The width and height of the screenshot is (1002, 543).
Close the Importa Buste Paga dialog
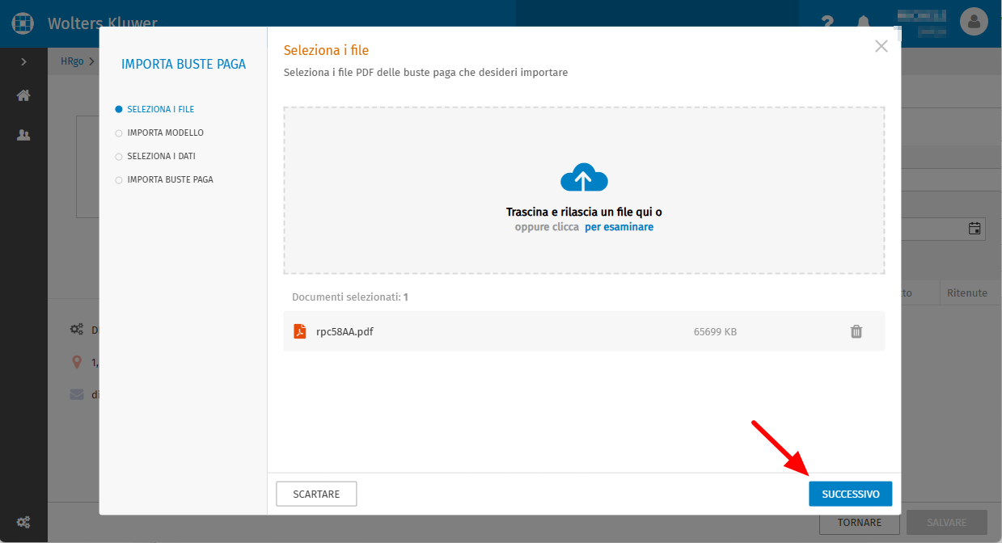882,46
